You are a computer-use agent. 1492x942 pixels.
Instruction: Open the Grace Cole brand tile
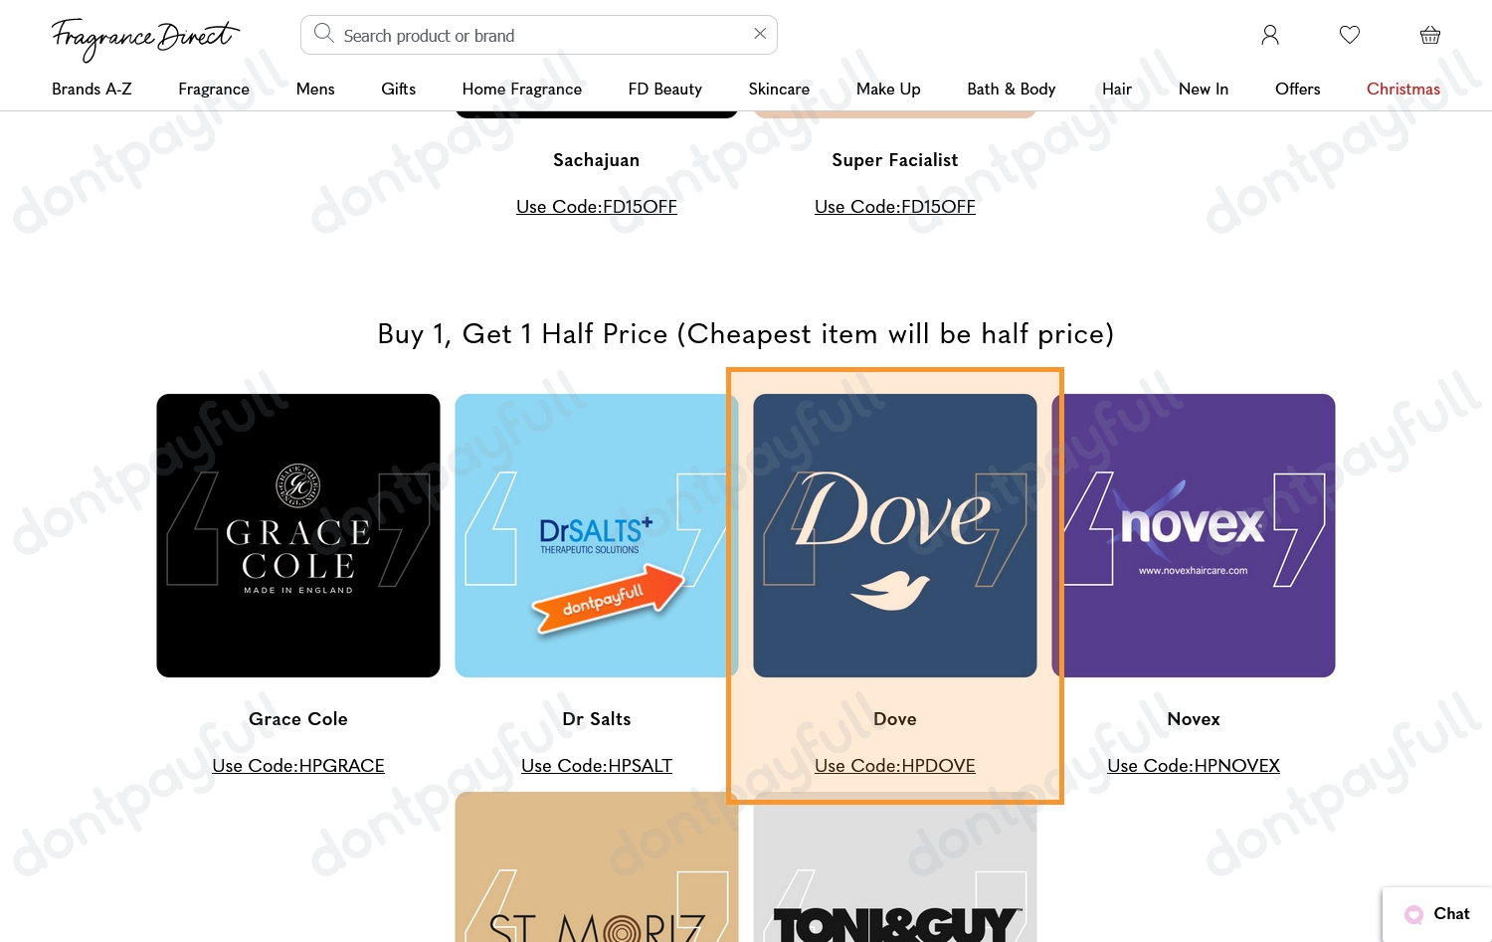point(298,536)
